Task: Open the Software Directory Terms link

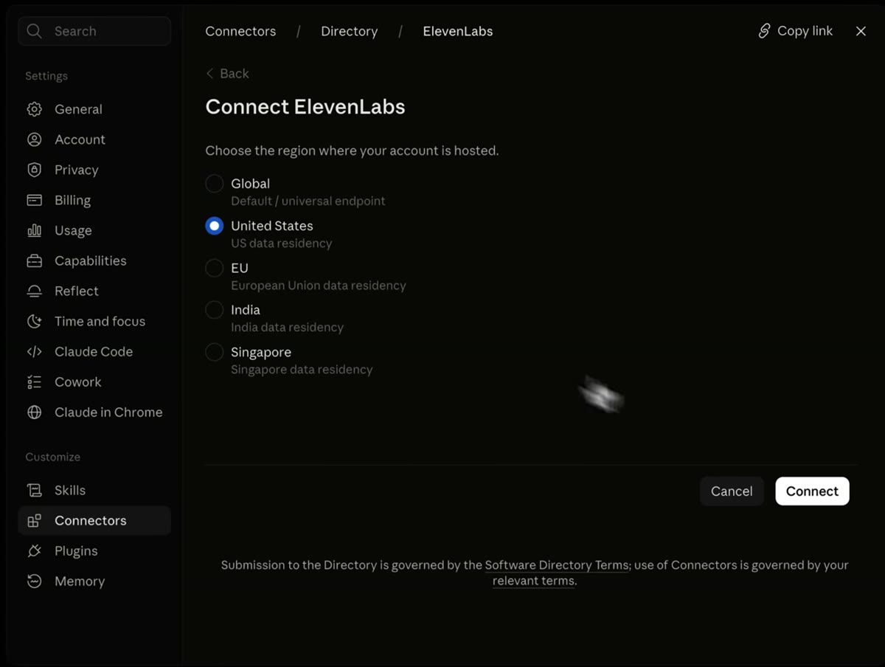Action: pos(557,565)
